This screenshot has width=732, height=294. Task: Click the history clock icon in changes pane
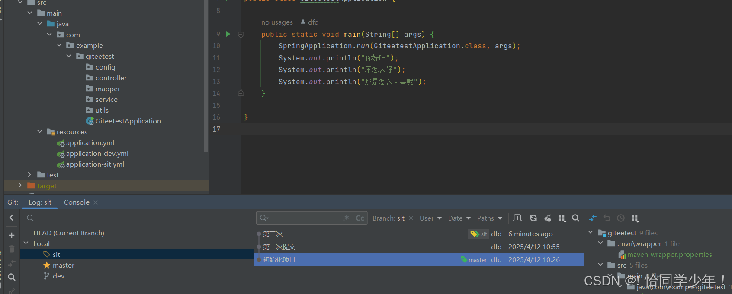point(621,218)
